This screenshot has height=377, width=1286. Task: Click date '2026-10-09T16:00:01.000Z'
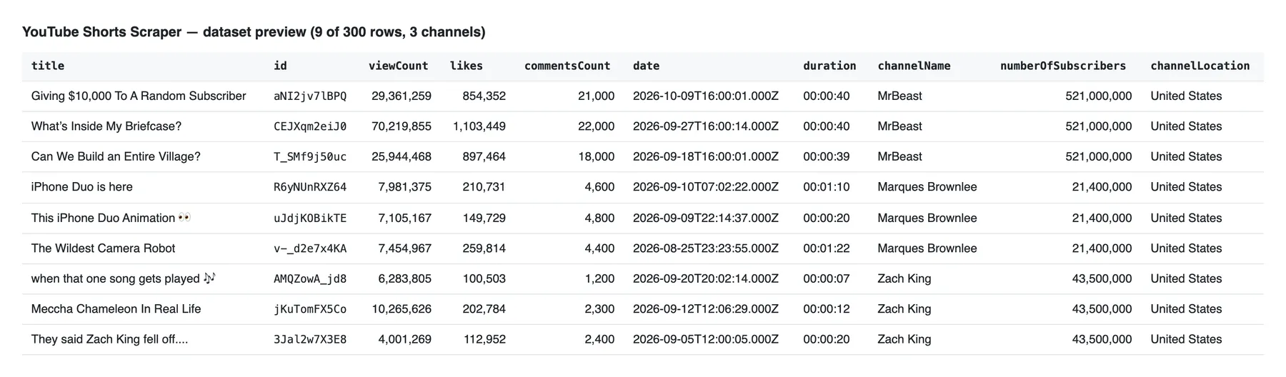706,96
